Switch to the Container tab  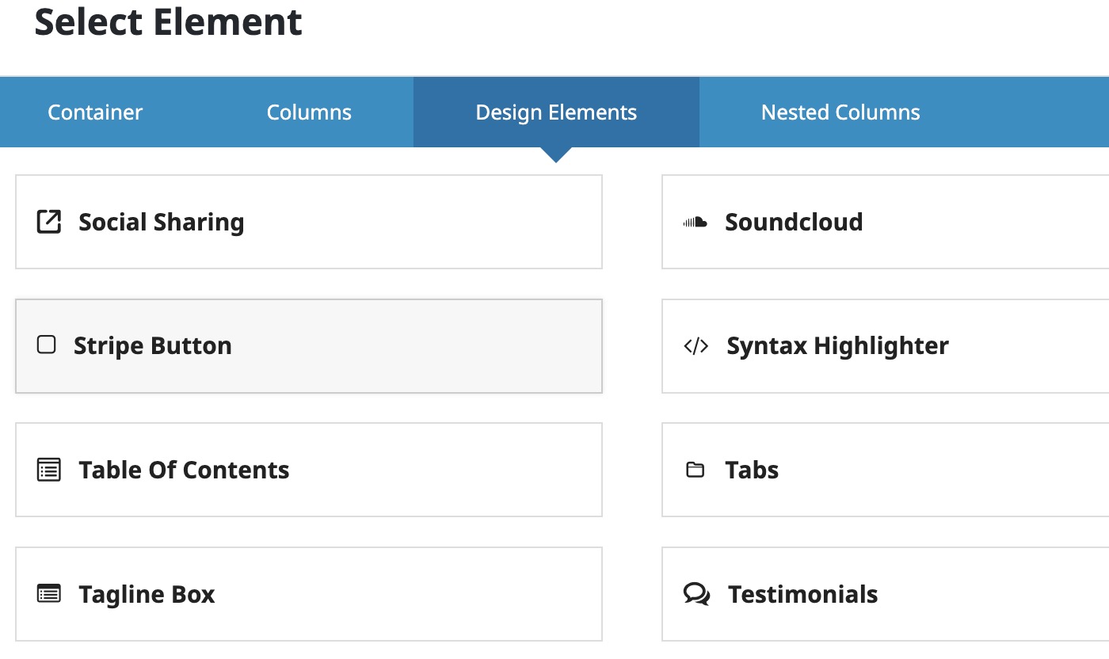tap(95, 112)
